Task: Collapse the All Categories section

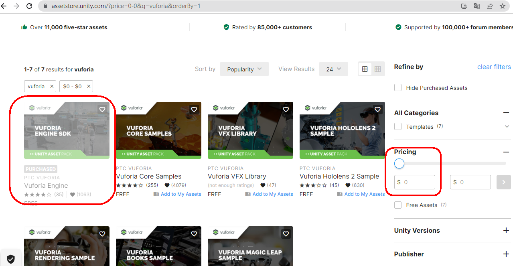Action: pos(506,113)
